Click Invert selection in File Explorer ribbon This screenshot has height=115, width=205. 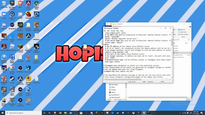click(x=183, y=34)
